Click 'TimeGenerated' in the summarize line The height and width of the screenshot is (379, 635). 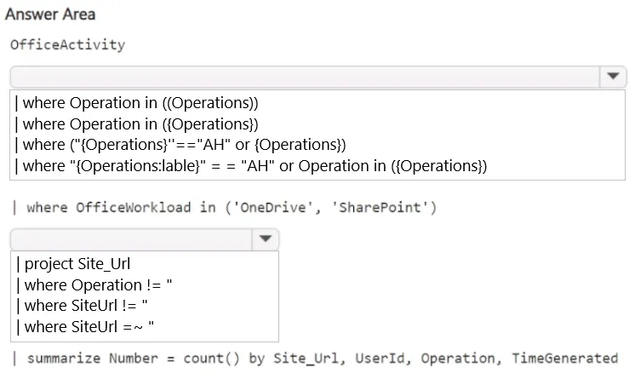click(565, 359)
